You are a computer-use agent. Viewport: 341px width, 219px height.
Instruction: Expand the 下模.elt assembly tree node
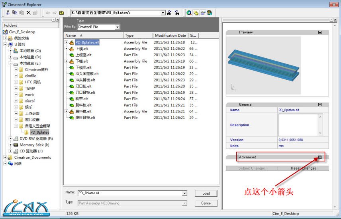[67, 61]
